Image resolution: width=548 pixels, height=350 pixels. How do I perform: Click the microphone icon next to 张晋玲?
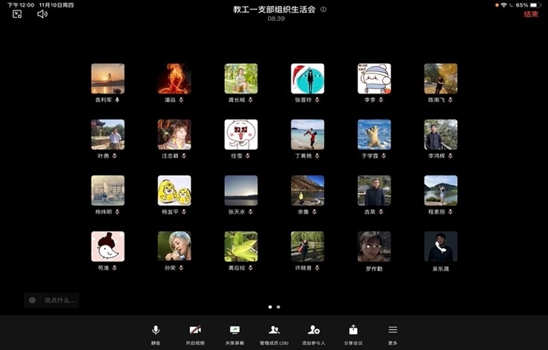click(318, 100)
